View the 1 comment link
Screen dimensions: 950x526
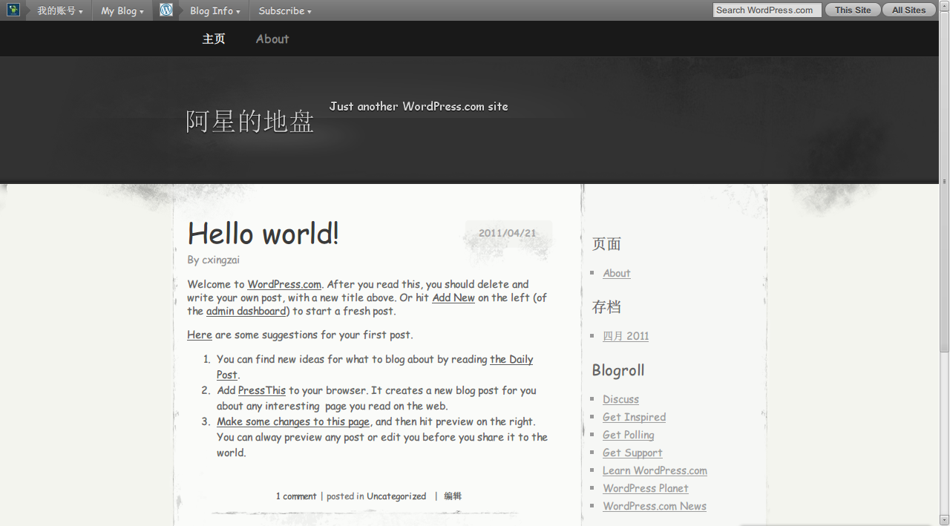tap(296, 496)
